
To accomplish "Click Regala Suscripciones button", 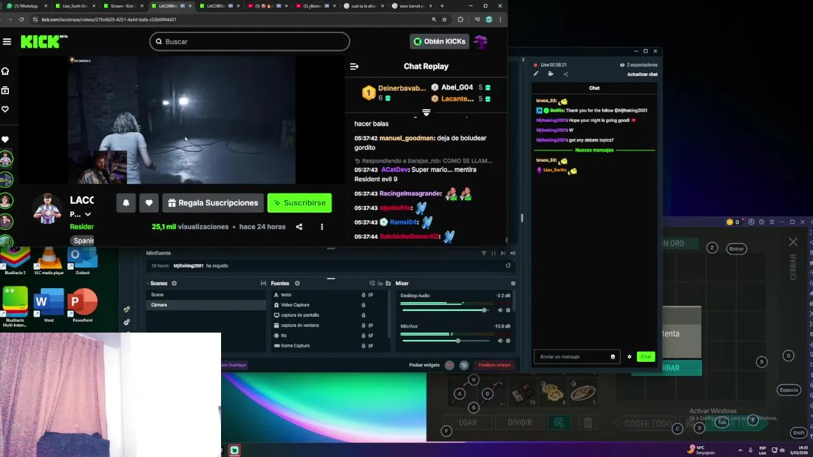I will point(213,202).
